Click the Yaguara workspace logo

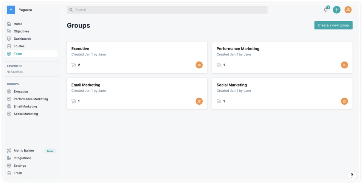11,10
